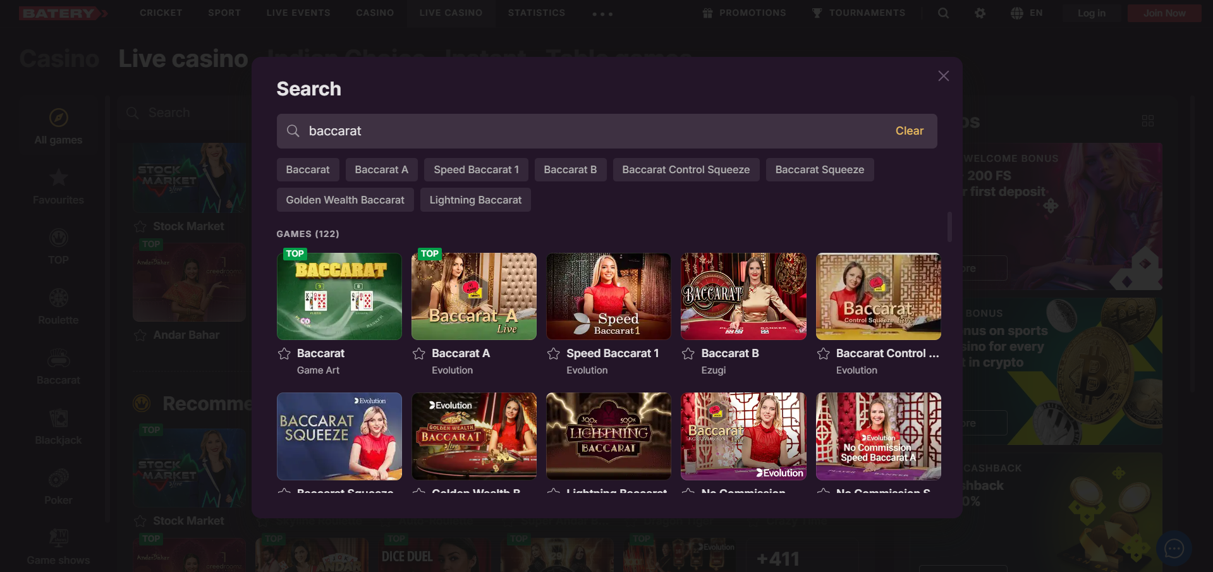The width and height of the screenshot is (1213, 572).
Task: Open the EN language selector
Action: [1027, 13]
